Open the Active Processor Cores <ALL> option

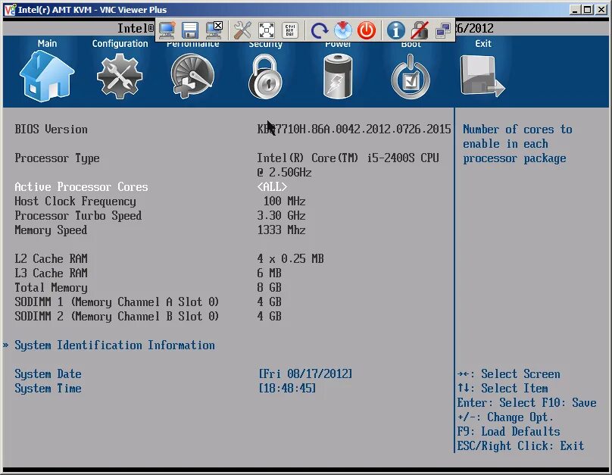[272, 186]
